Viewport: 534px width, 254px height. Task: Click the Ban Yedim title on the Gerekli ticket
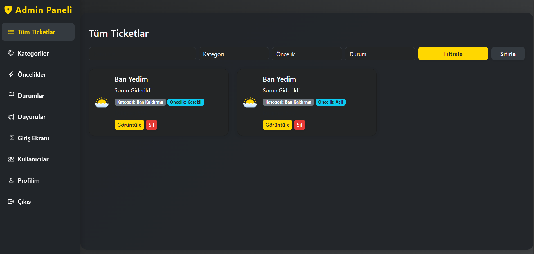pos(131,79)
